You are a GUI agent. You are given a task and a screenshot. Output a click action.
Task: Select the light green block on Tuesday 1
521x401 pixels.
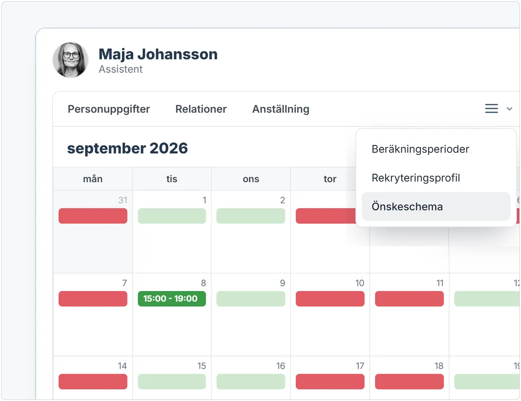click(172, 216)
